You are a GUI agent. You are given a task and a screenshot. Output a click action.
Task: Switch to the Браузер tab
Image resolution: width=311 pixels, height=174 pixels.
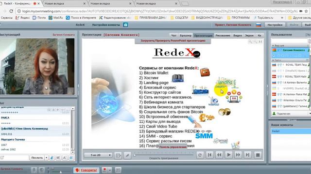coord(186,35)
